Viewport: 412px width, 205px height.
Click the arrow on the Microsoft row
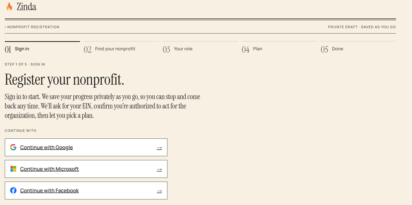pos(159,170)
